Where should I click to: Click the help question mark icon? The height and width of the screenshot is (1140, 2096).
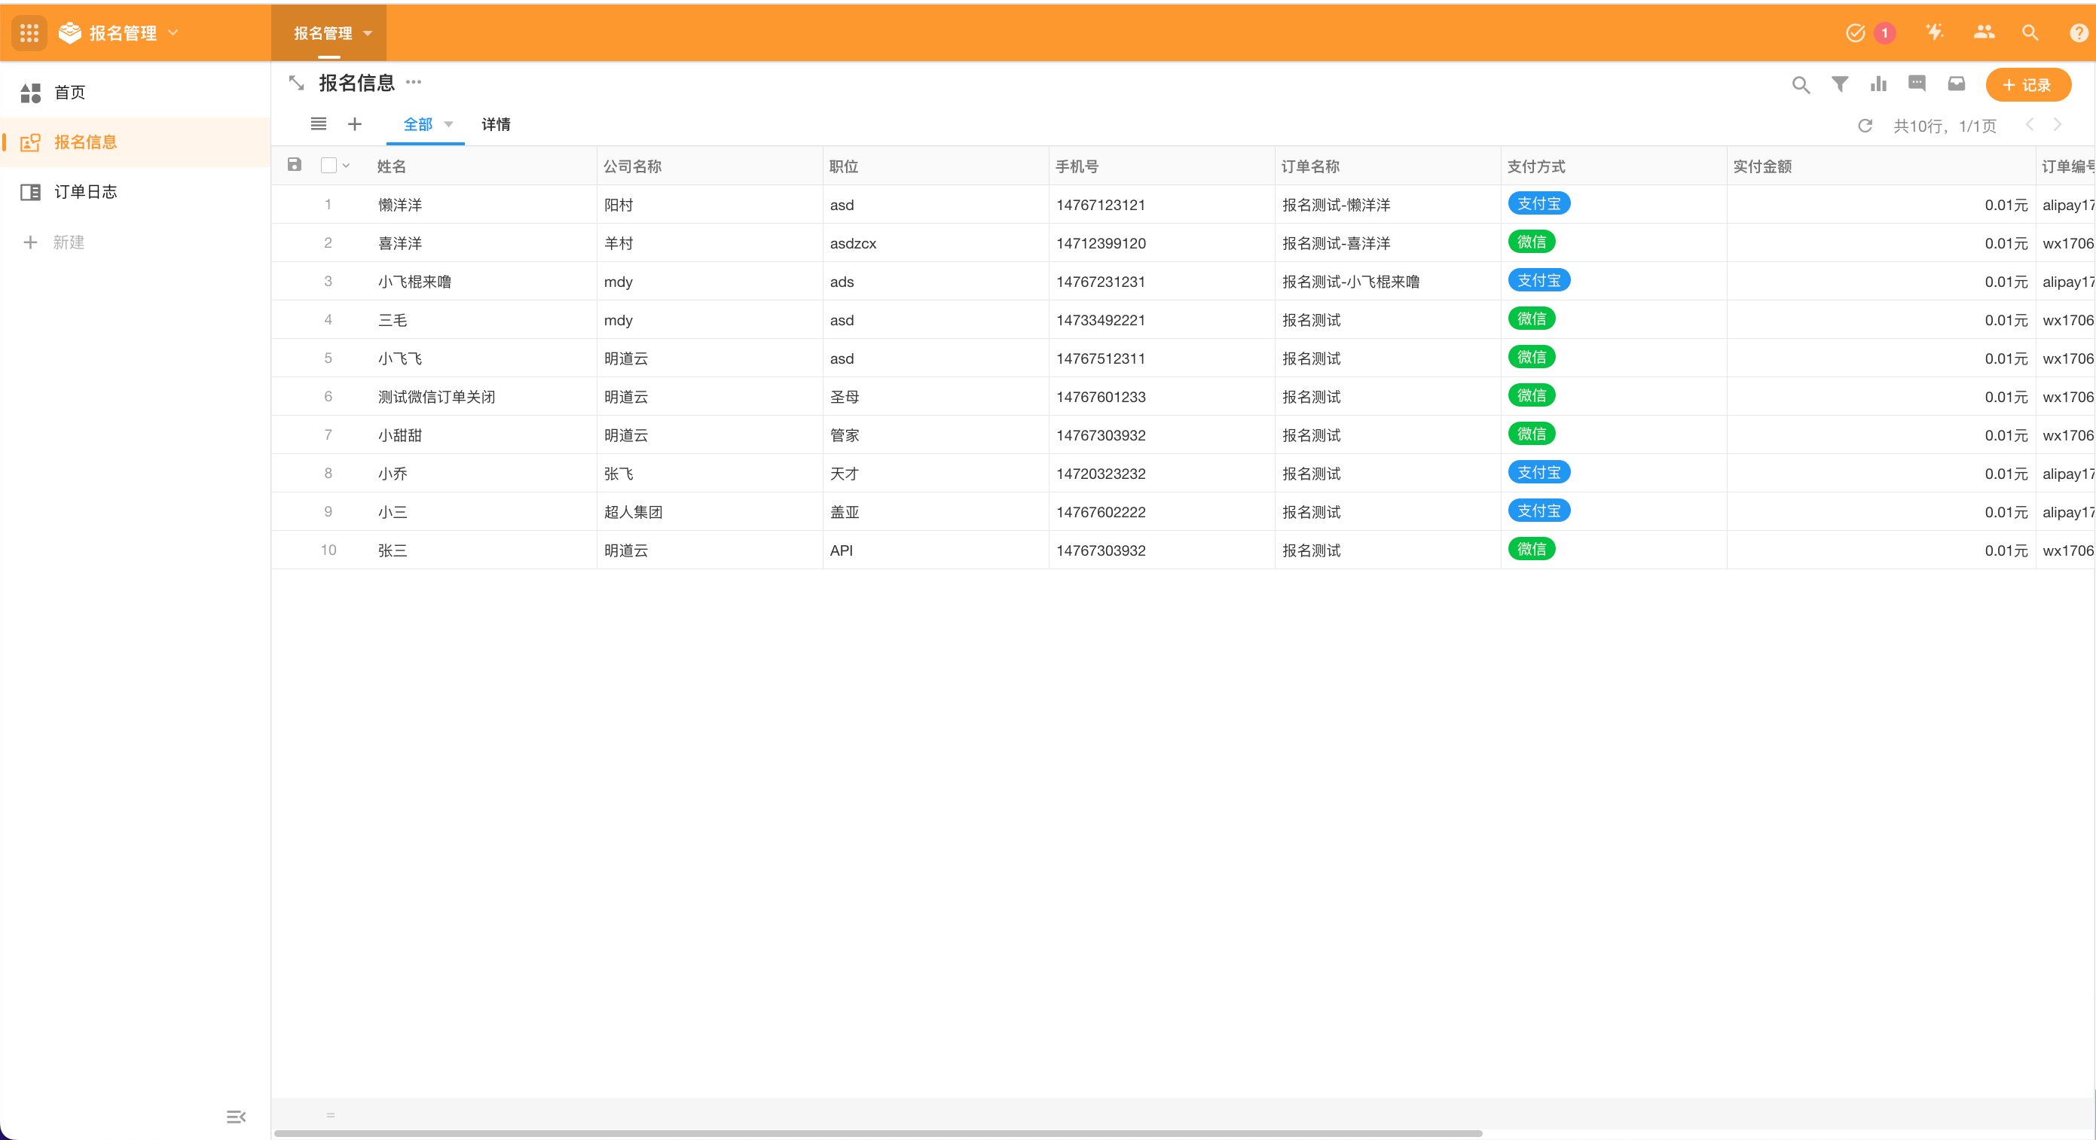click(x=2078, y=32)
